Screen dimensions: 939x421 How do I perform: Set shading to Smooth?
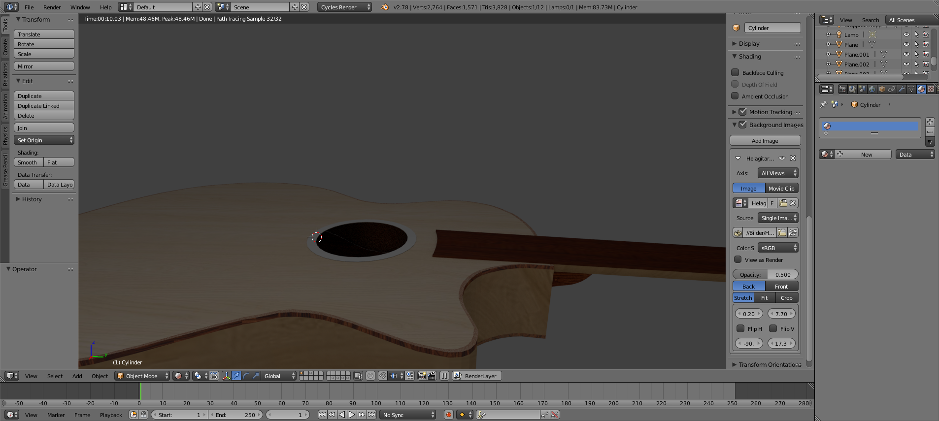pos(29,162)
